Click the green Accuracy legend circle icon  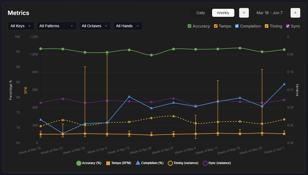(79, 163)
